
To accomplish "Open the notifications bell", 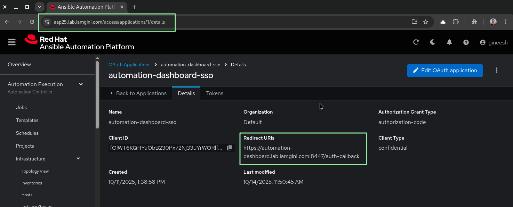I will 449,42.
